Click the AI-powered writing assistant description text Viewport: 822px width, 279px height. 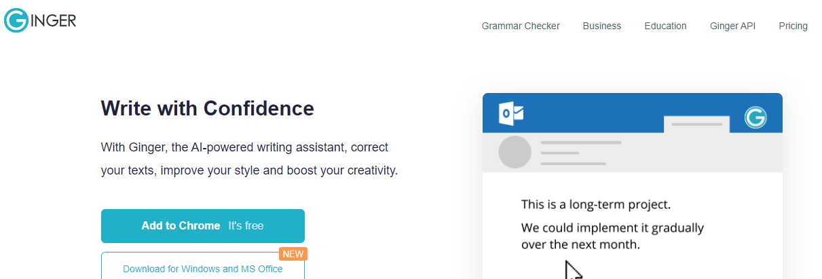pos(248,158)
